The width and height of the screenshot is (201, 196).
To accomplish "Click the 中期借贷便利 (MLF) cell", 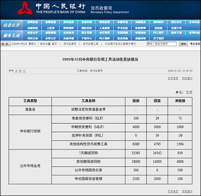I will tap(88, 127).
